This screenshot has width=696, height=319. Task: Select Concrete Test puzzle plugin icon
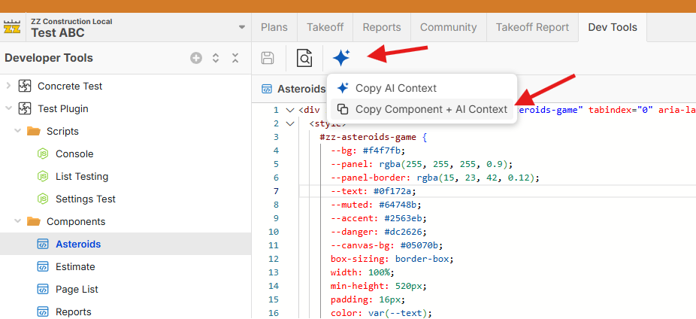pyautogui.click(x=25, y=86)
